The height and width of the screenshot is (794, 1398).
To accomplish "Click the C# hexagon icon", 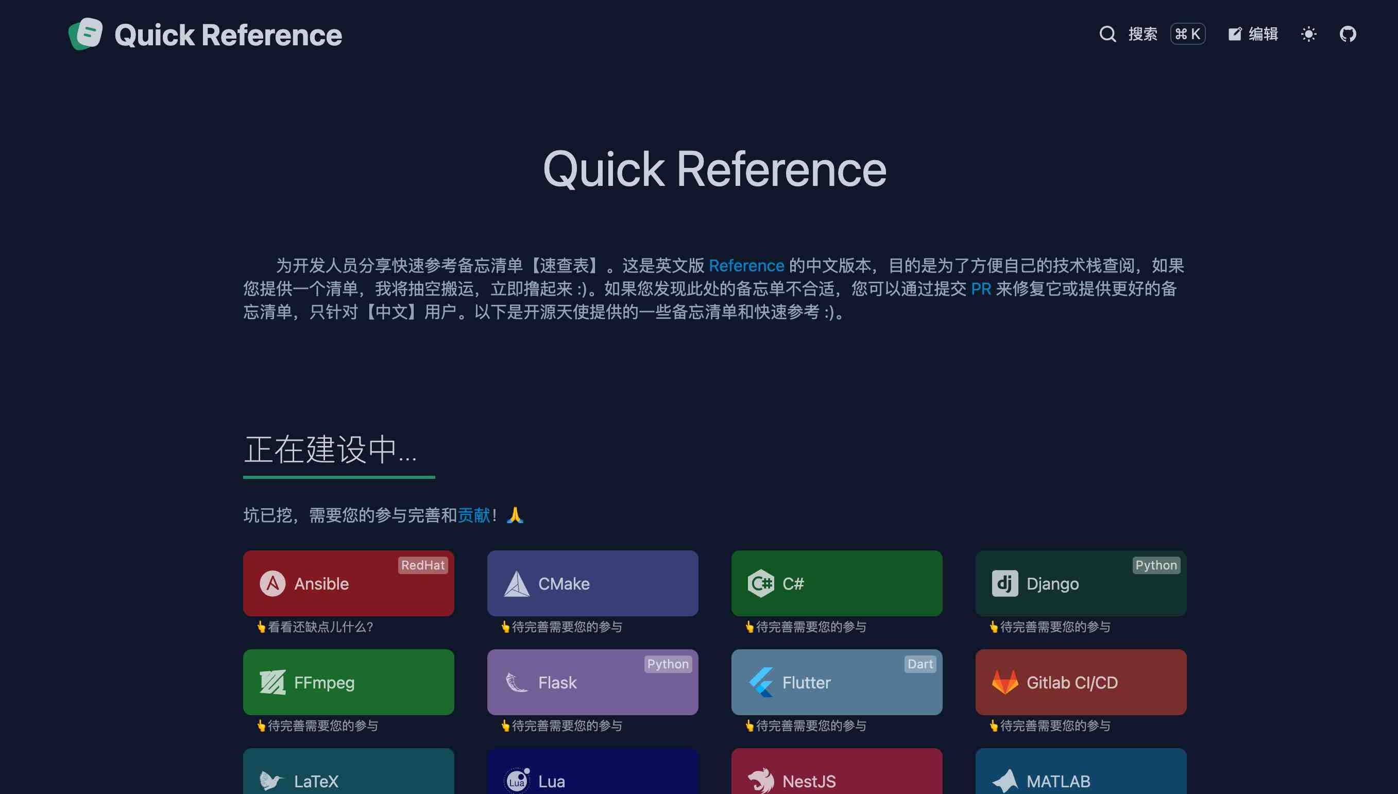I will pos(760,583).
